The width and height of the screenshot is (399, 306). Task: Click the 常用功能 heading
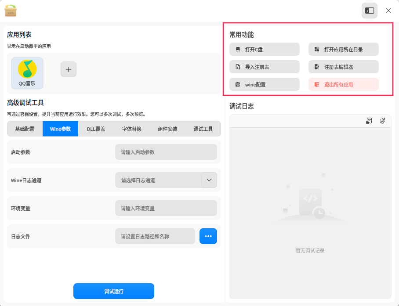[242, 35]
